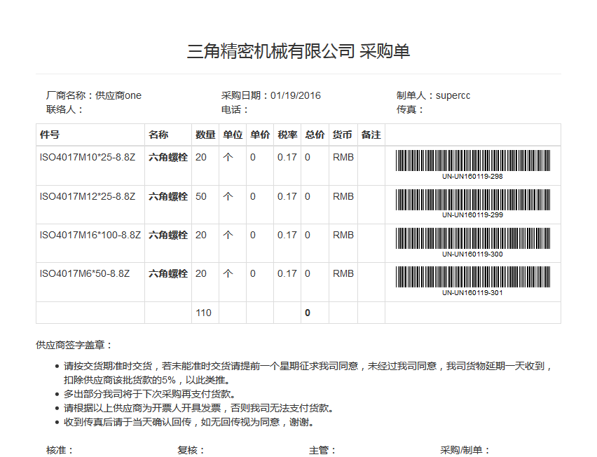Click the 采购/制单 signature label
597x457 pixels.
(x=465, y=450)
